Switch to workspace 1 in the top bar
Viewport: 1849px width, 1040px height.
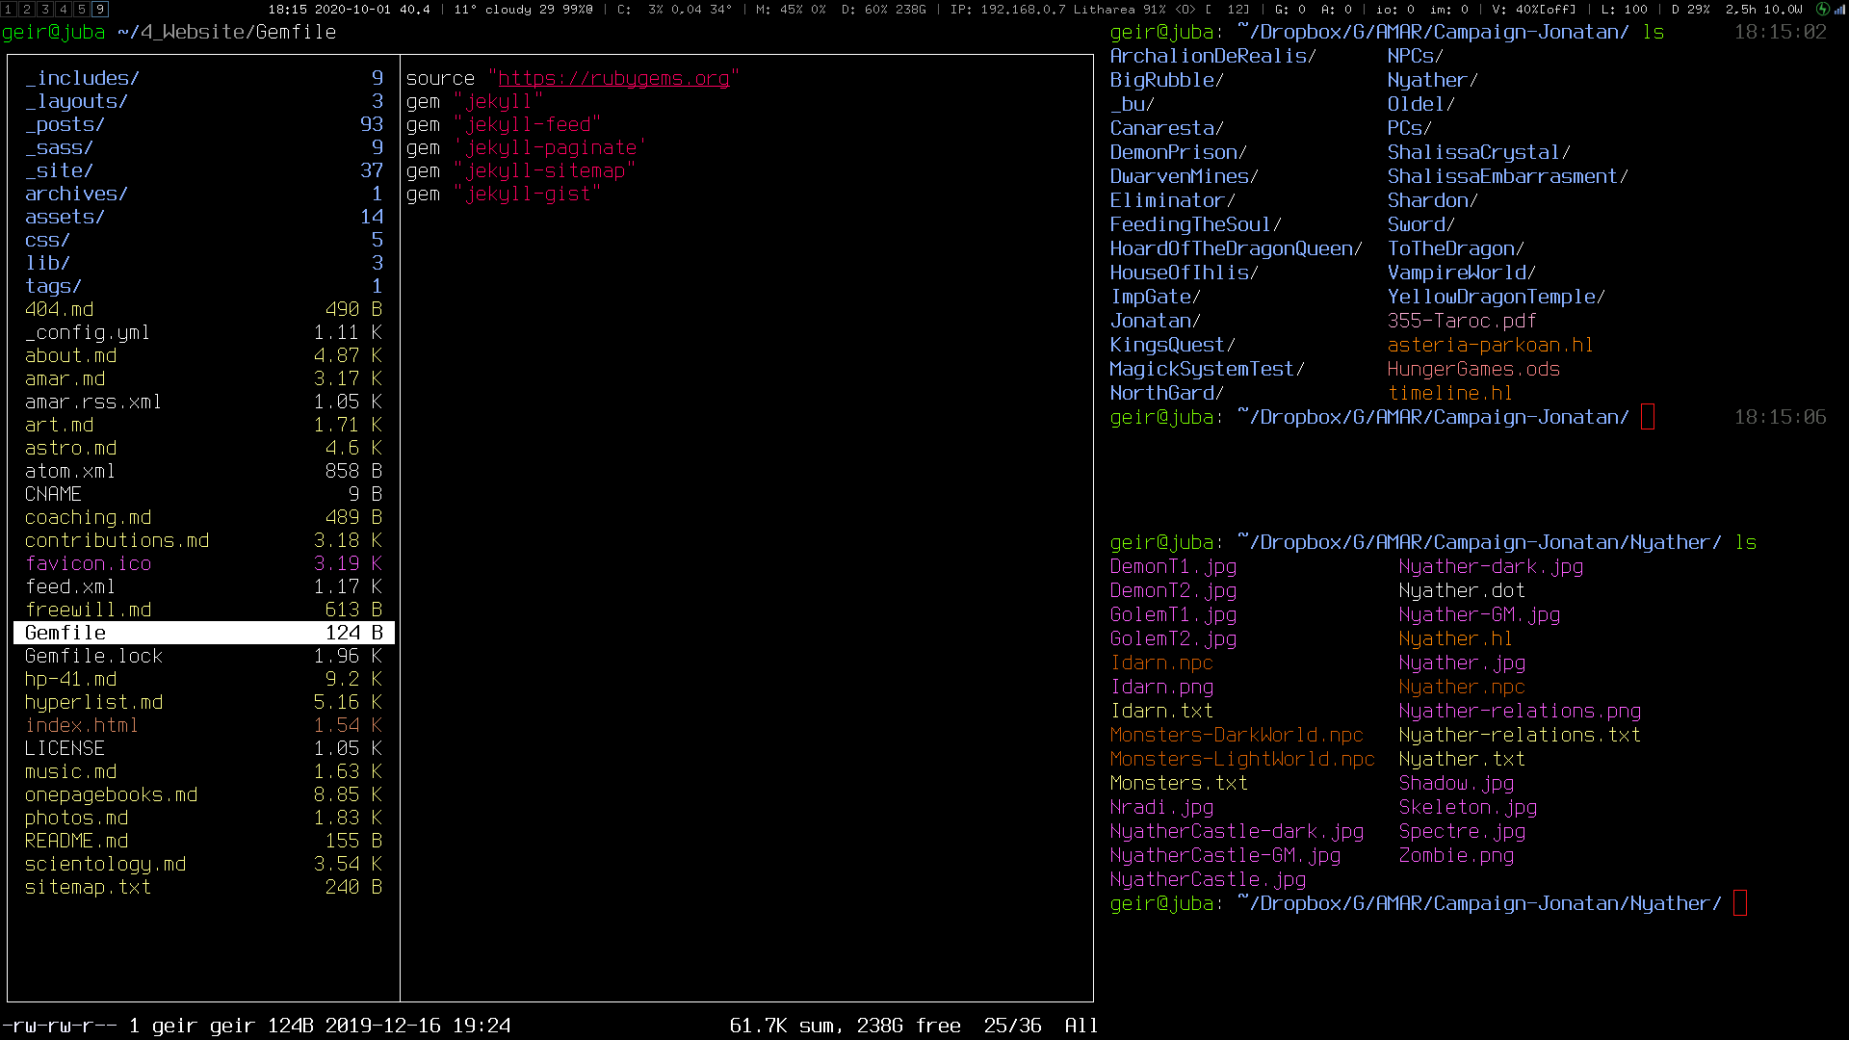[9, 9]
